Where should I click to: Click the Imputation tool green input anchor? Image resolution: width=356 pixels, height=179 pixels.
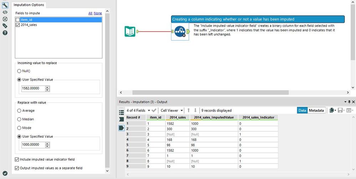click(x=172, y=32)
